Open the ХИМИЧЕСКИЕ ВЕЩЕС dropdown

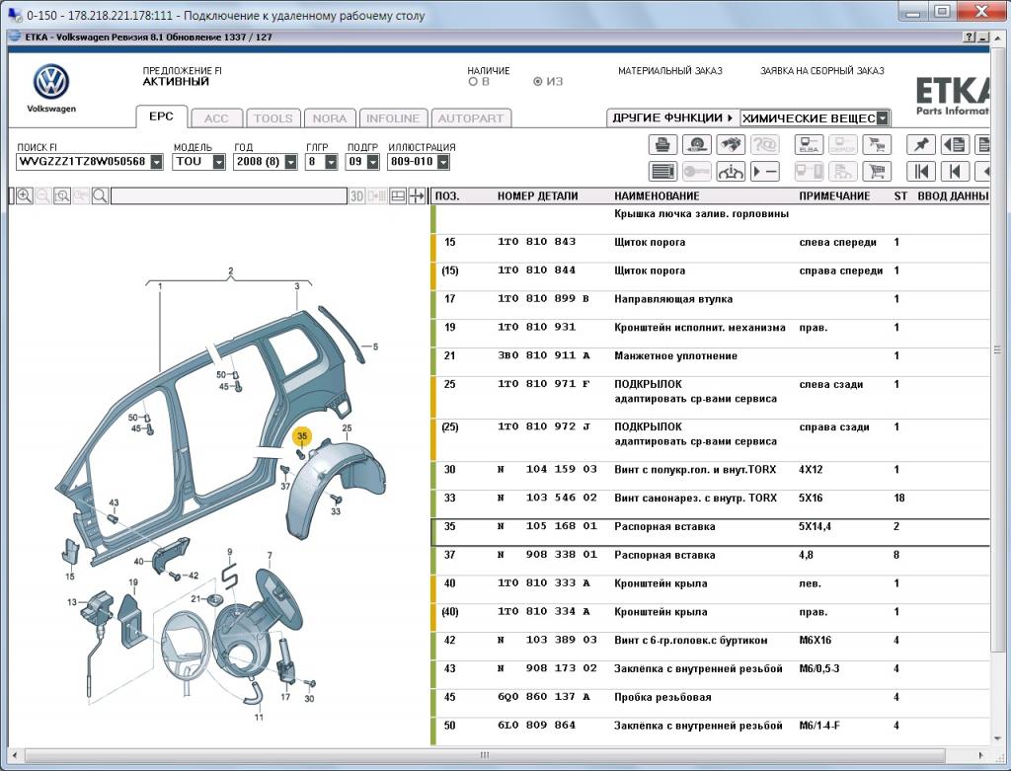883,118
